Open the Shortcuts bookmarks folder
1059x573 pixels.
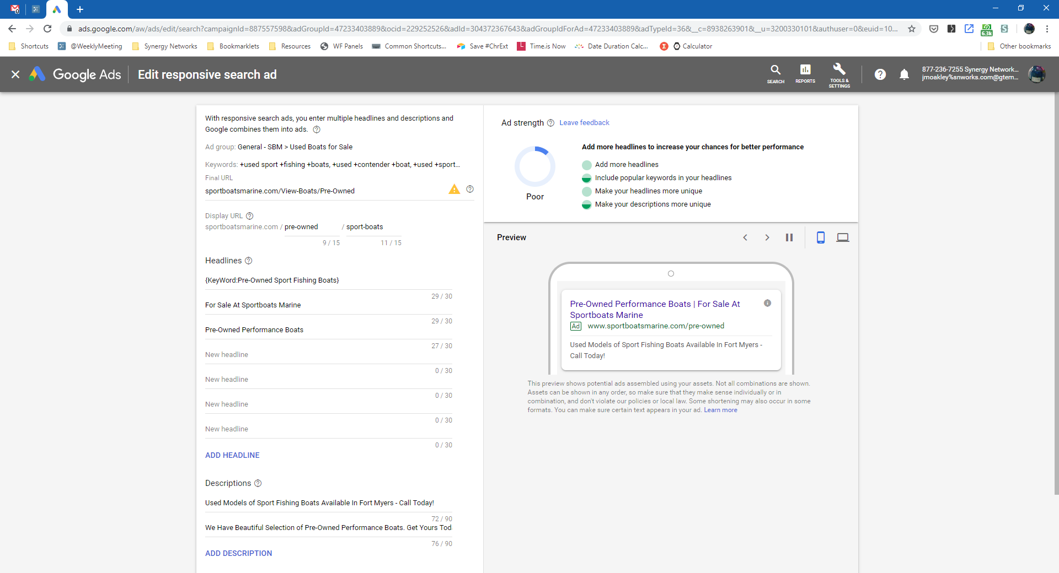click(29, 46)
